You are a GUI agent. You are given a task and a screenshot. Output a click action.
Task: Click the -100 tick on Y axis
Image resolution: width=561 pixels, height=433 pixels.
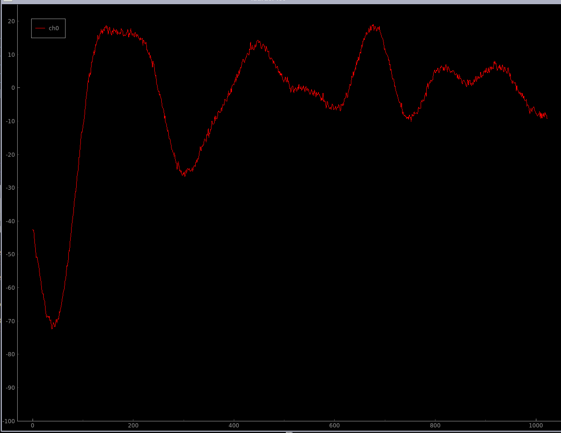tap(8, 421)
